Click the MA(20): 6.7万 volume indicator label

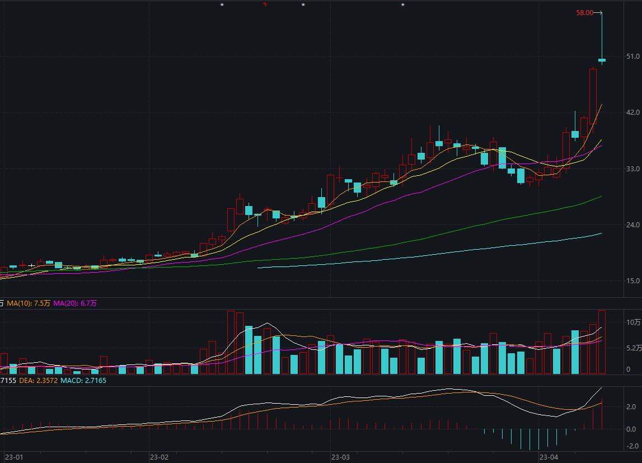(75, 303)
